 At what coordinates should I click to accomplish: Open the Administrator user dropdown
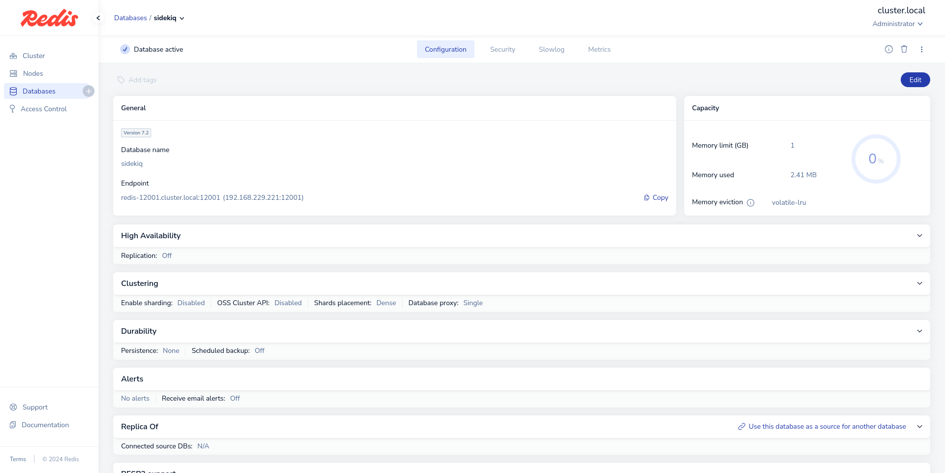pos(898,24)
